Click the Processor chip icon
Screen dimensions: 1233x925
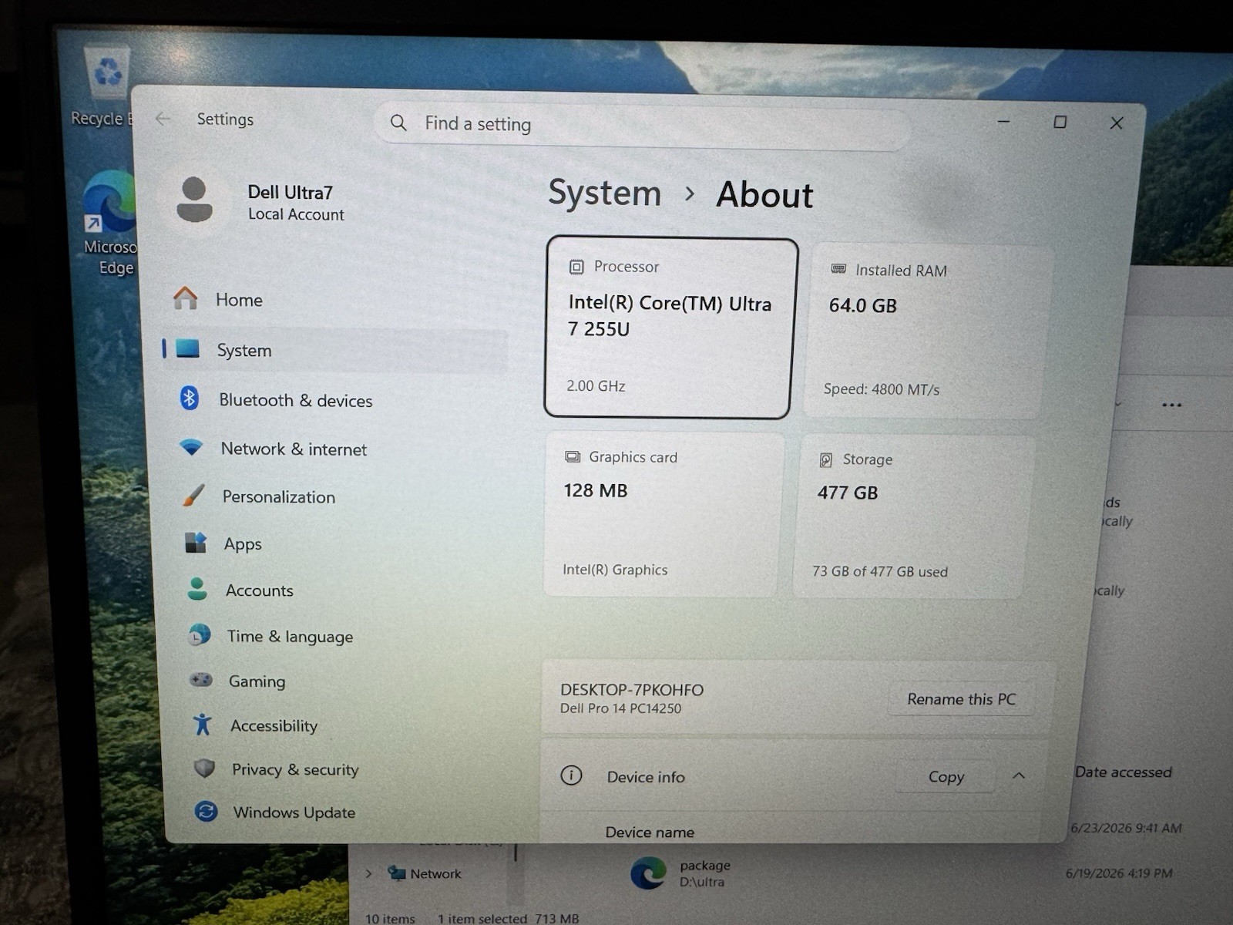click(576, 267)
